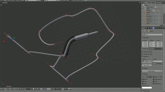Viewport: 165px width, 92px height.
Task: Click the OpenGL render animation icon
Action: tap(71, 89)
